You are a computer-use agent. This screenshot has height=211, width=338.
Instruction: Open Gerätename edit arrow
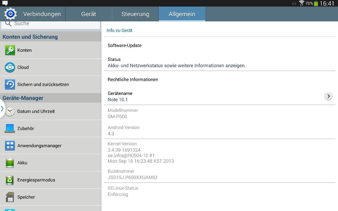coord(328,96)
